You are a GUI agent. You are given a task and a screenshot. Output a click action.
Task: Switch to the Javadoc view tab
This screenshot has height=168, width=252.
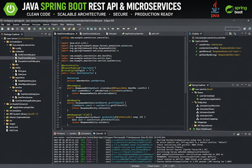point(72,134)
